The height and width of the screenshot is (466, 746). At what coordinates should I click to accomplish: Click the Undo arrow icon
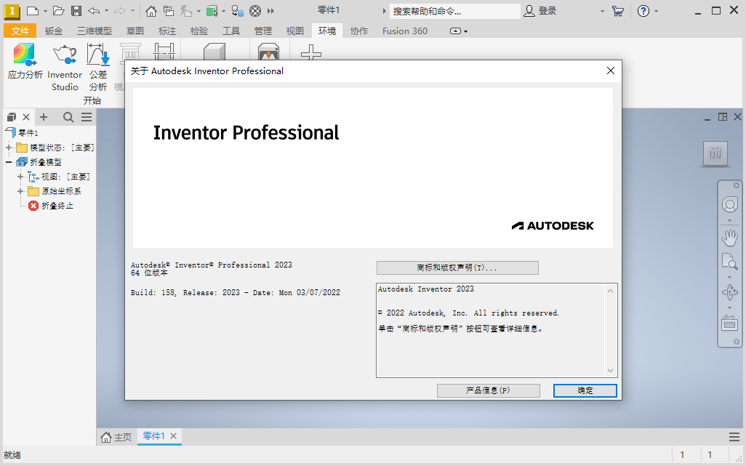coord(93,10)
